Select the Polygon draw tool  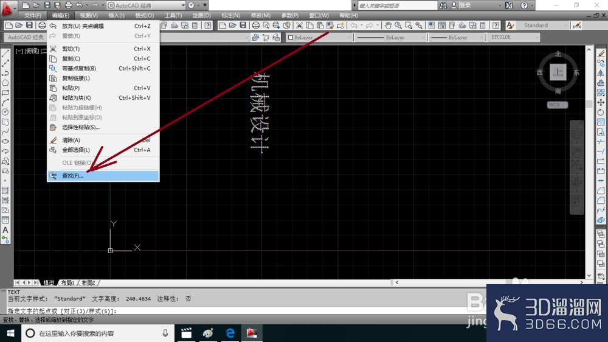[x=5, y=83]
